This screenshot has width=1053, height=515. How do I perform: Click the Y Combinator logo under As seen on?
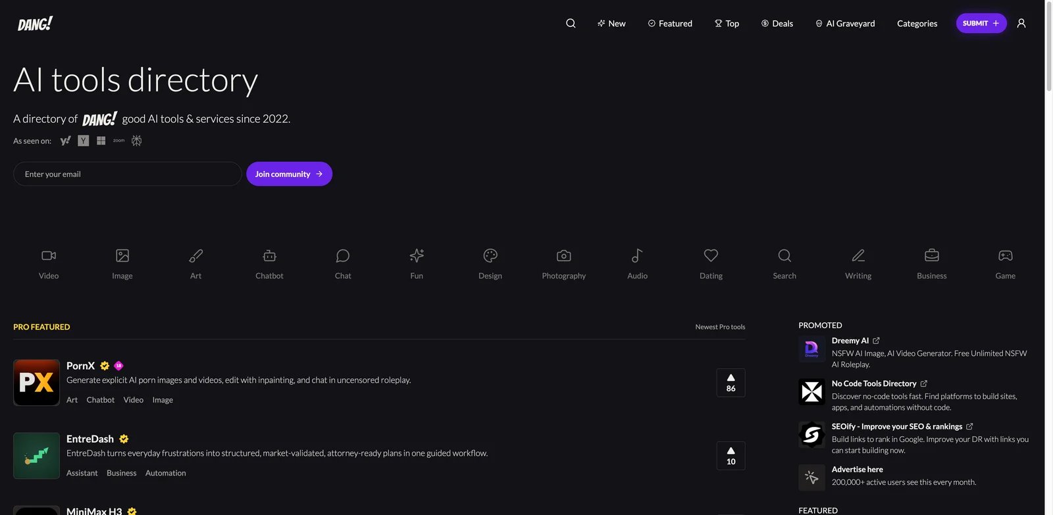pos(83,141)
